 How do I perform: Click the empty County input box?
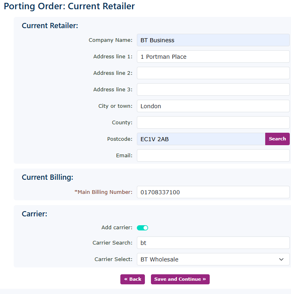click(x=213, y=123)
